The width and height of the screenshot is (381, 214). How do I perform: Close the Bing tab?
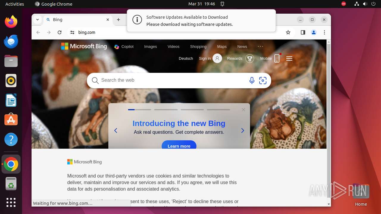tap(108, 20)
